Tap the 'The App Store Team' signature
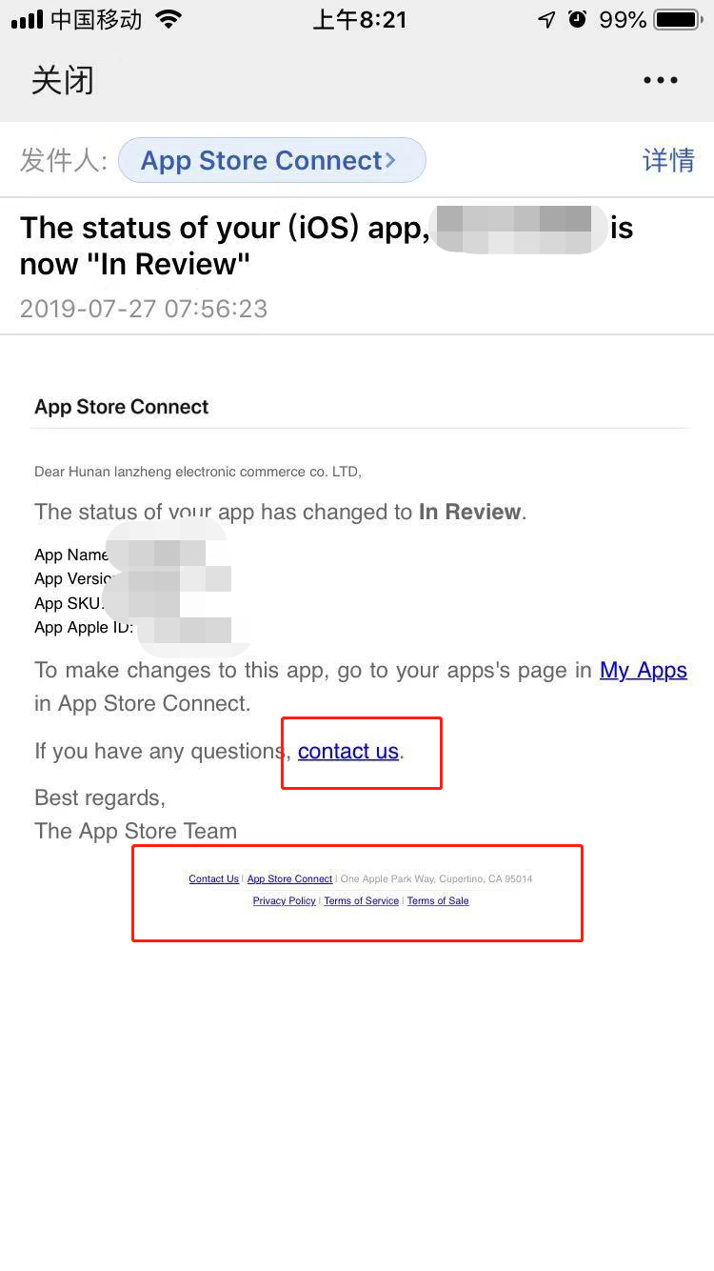Screen dimensions: 714x1271 [135, 831]
